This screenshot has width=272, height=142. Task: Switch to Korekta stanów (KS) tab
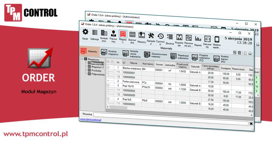(x=221, y=59)
